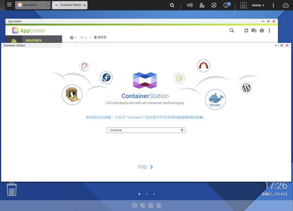Viewport: 293px width, 211px height.
Task: Open the sort order dropdown
Action: pyautogui.click(x=83, y=37)
